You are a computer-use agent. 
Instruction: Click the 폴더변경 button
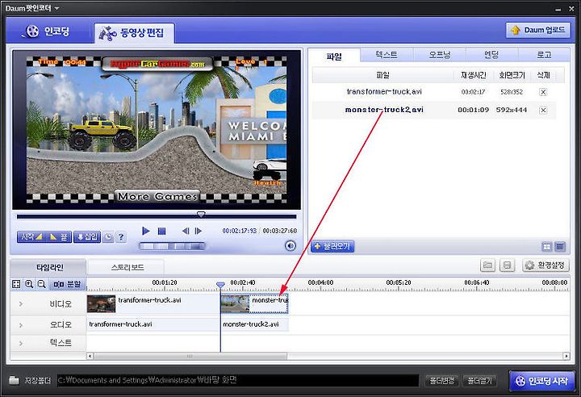pos(441,381)
